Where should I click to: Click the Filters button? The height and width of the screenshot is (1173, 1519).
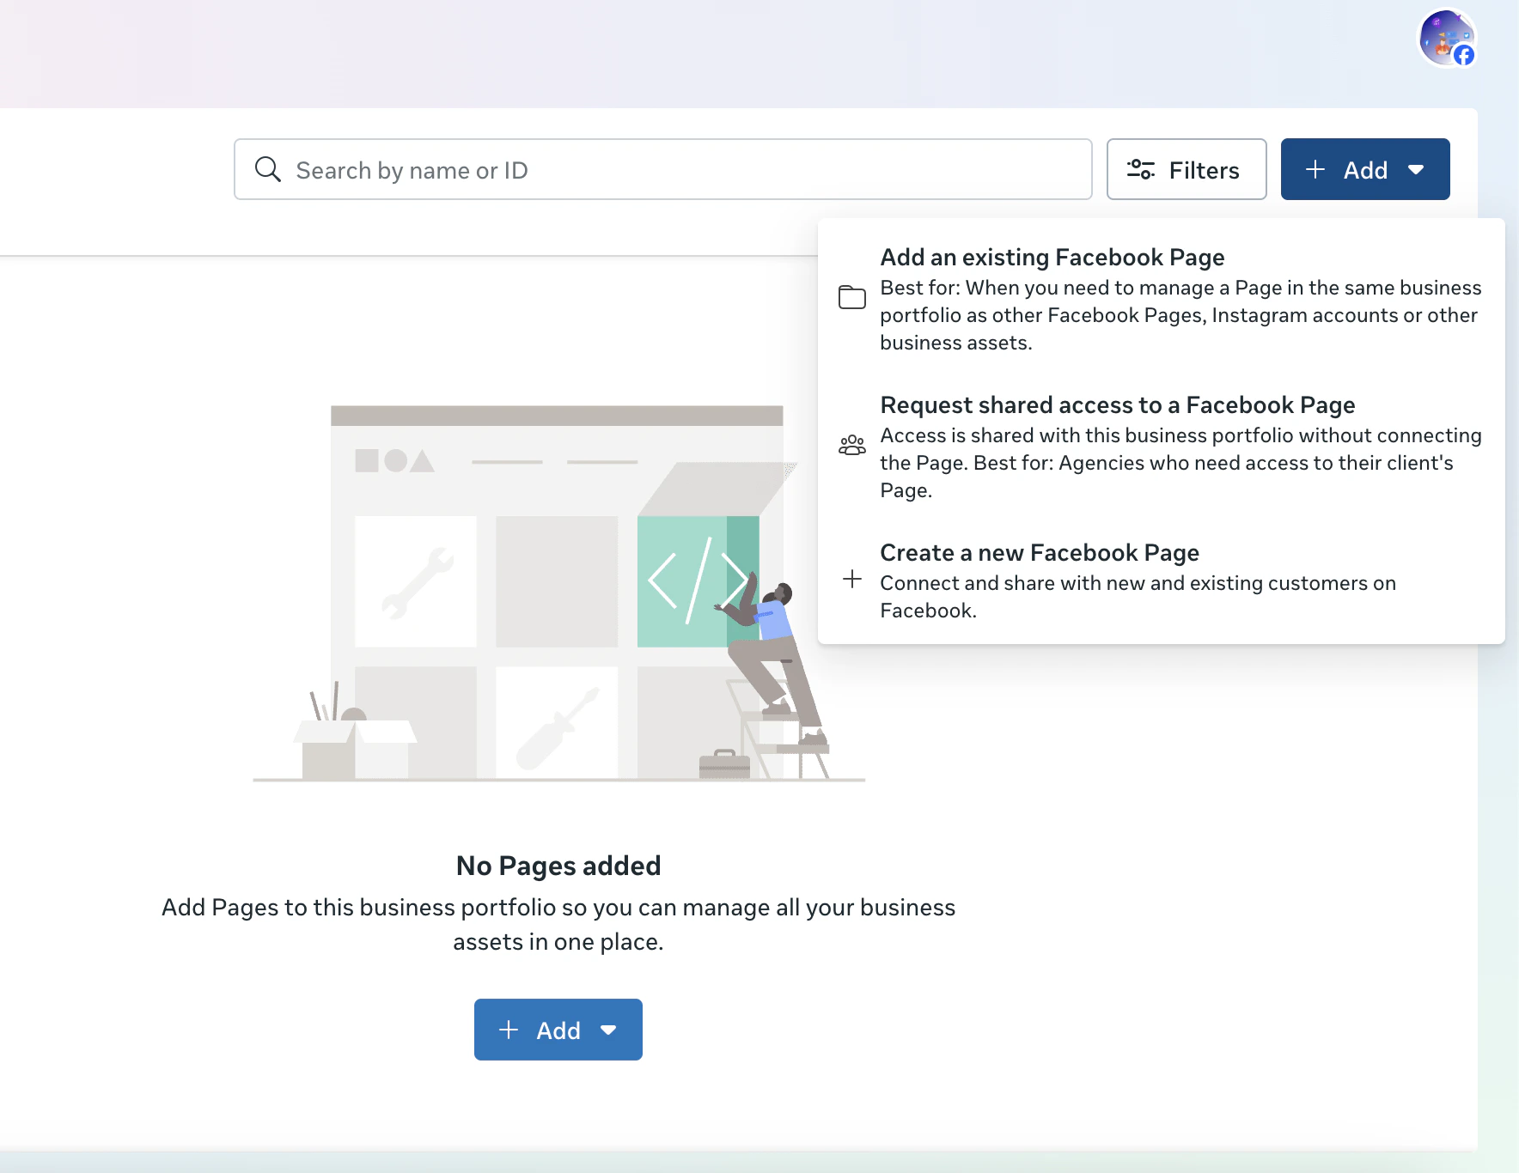click(x=1187, y=169)
